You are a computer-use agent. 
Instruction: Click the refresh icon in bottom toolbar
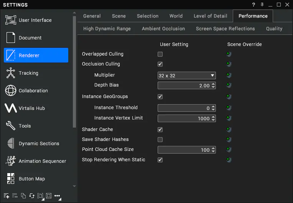32,196
